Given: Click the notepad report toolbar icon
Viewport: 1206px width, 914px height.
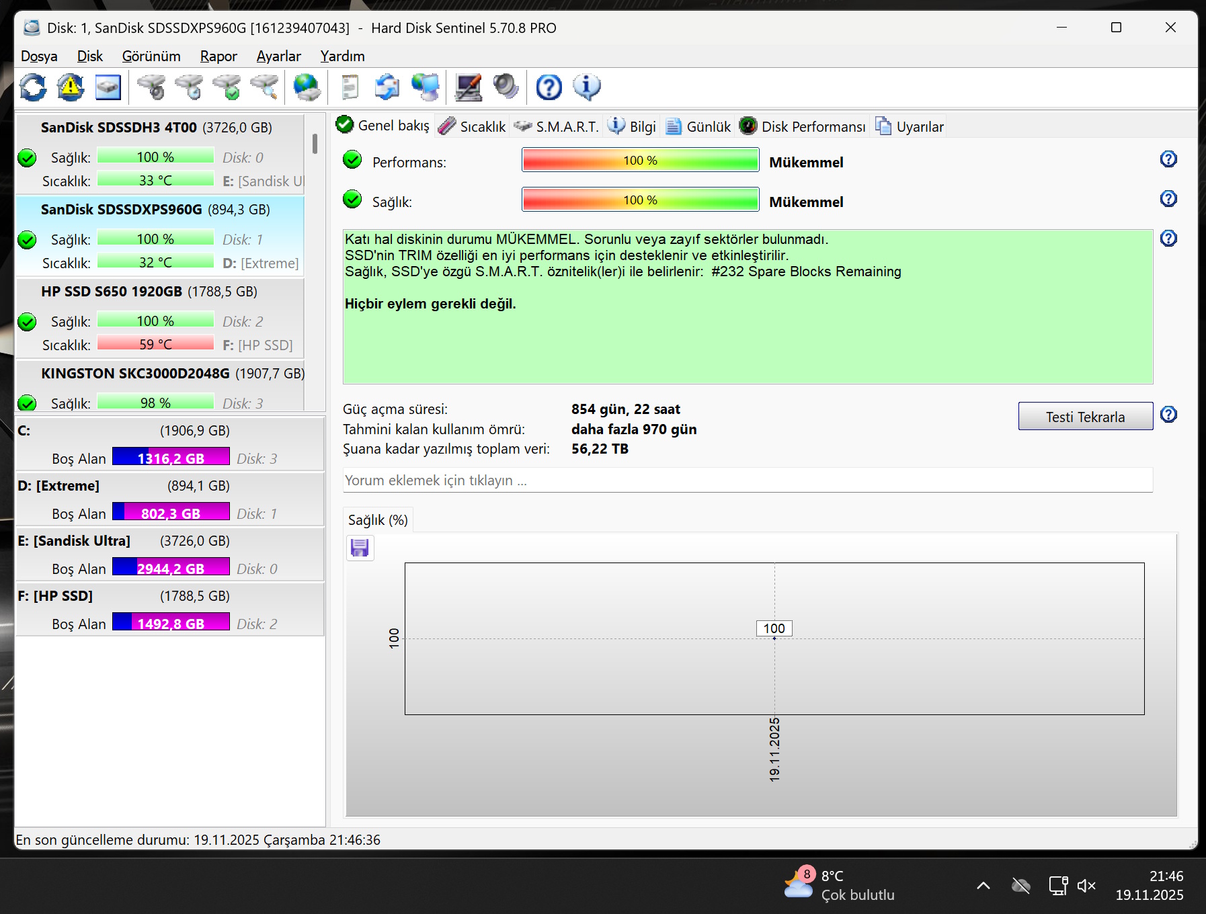Looking at the screenshot, I should (350, 87).
